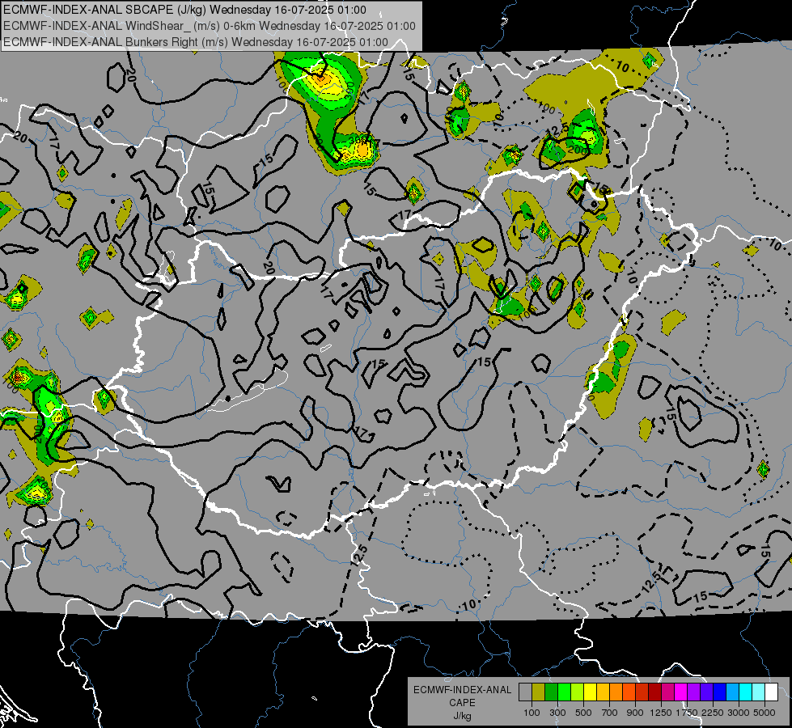Select the sky blue legend swatch

tap(732, 692)
